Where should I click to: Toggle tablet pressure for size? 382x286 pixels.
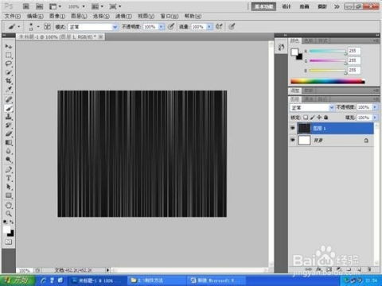(x=232, y=26)
